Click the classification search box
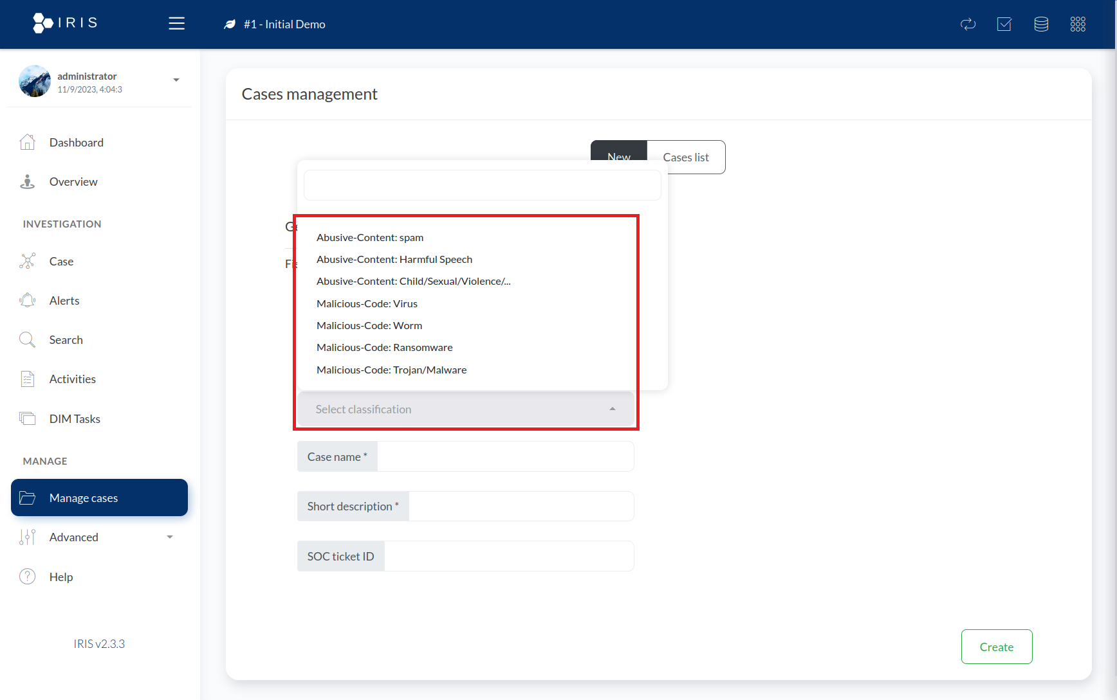 click(482, 185)
